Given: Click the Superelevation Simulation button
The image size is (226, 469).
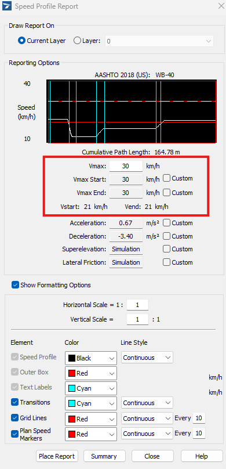Looking at the screenshot, I should point(126,249).
